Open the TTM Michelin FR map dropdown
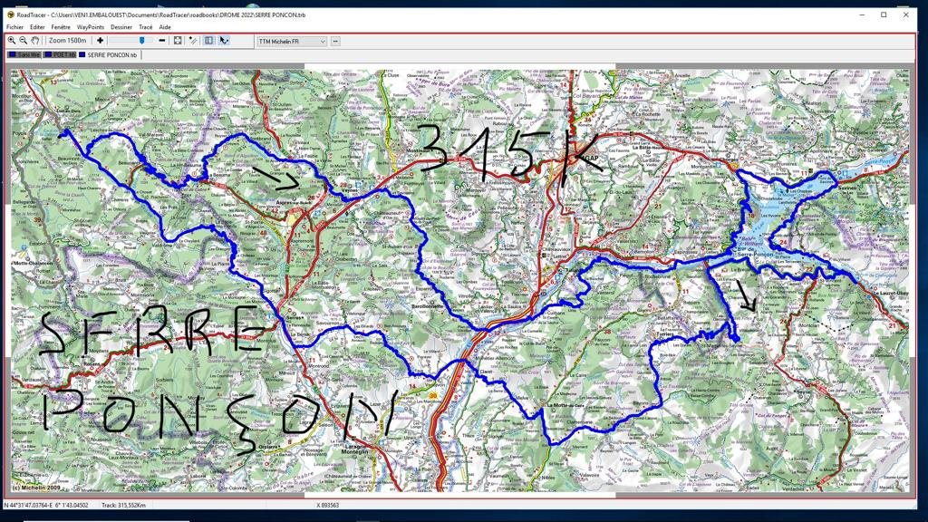This screenshot has width=928, height=522. [x=292, y=42]
